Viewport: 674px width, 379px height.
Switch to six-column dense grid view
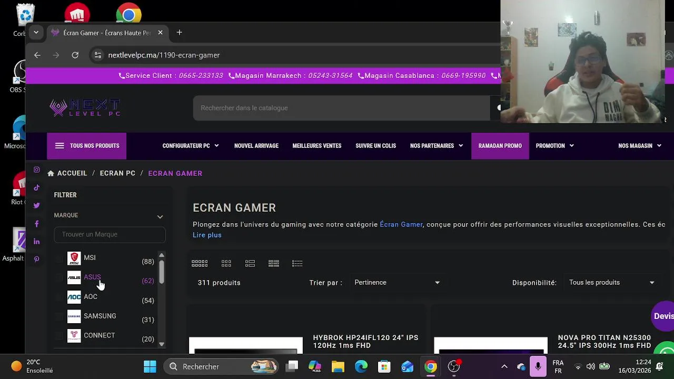pos(200,263)
